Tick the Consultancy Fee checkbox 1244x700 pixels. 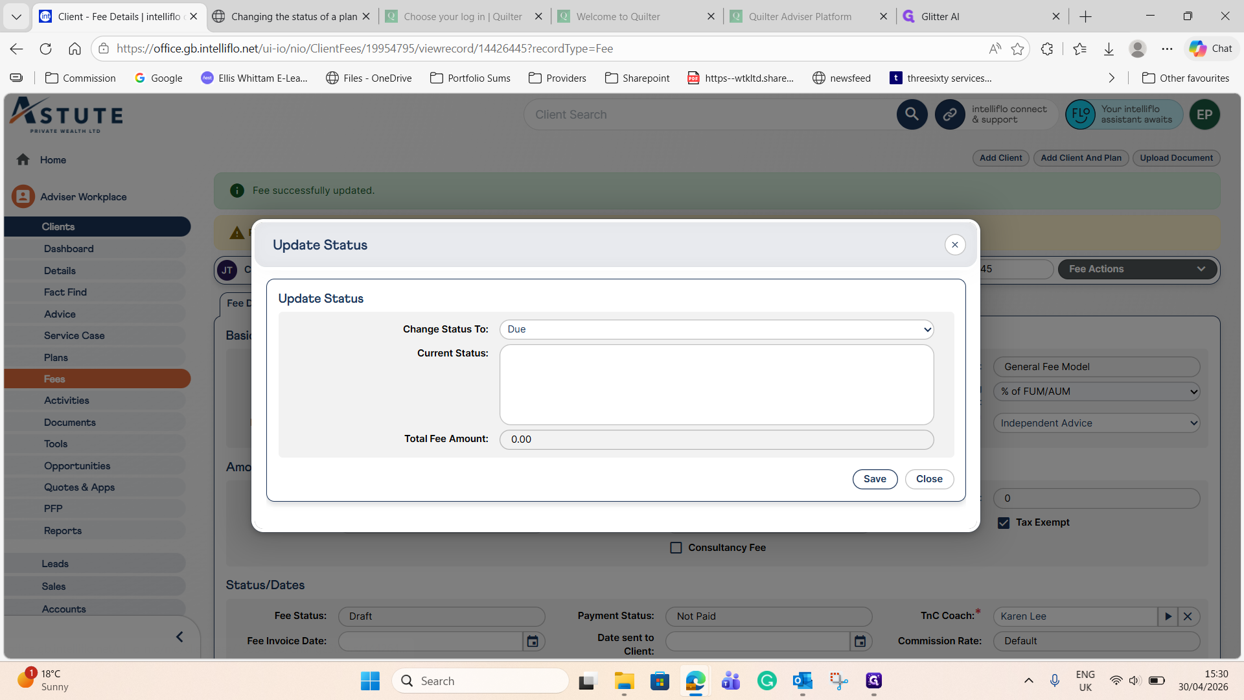676,548
